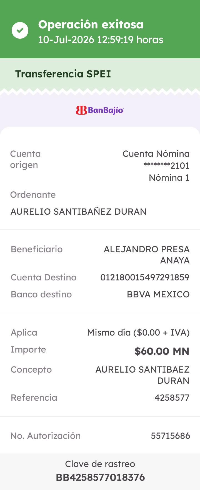
Task: Select beneficiary name ALEJANDRO PRESA ANAYA
Action: coord(147,255)
